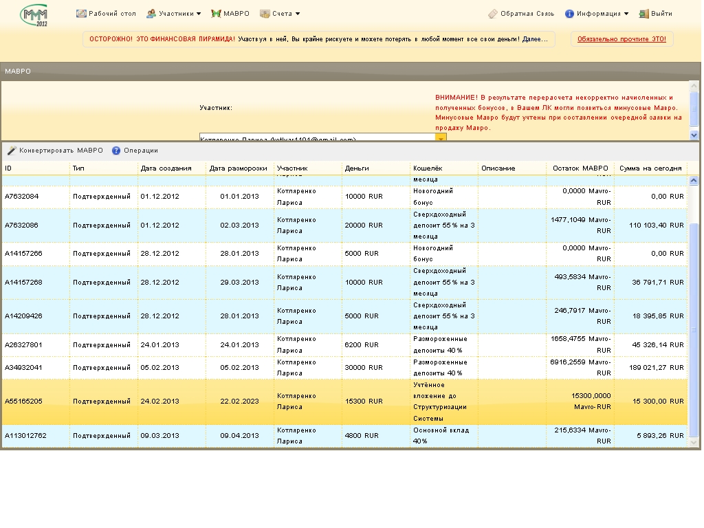
Task: Click into the Участник selection field
Action: click(318, 137)
